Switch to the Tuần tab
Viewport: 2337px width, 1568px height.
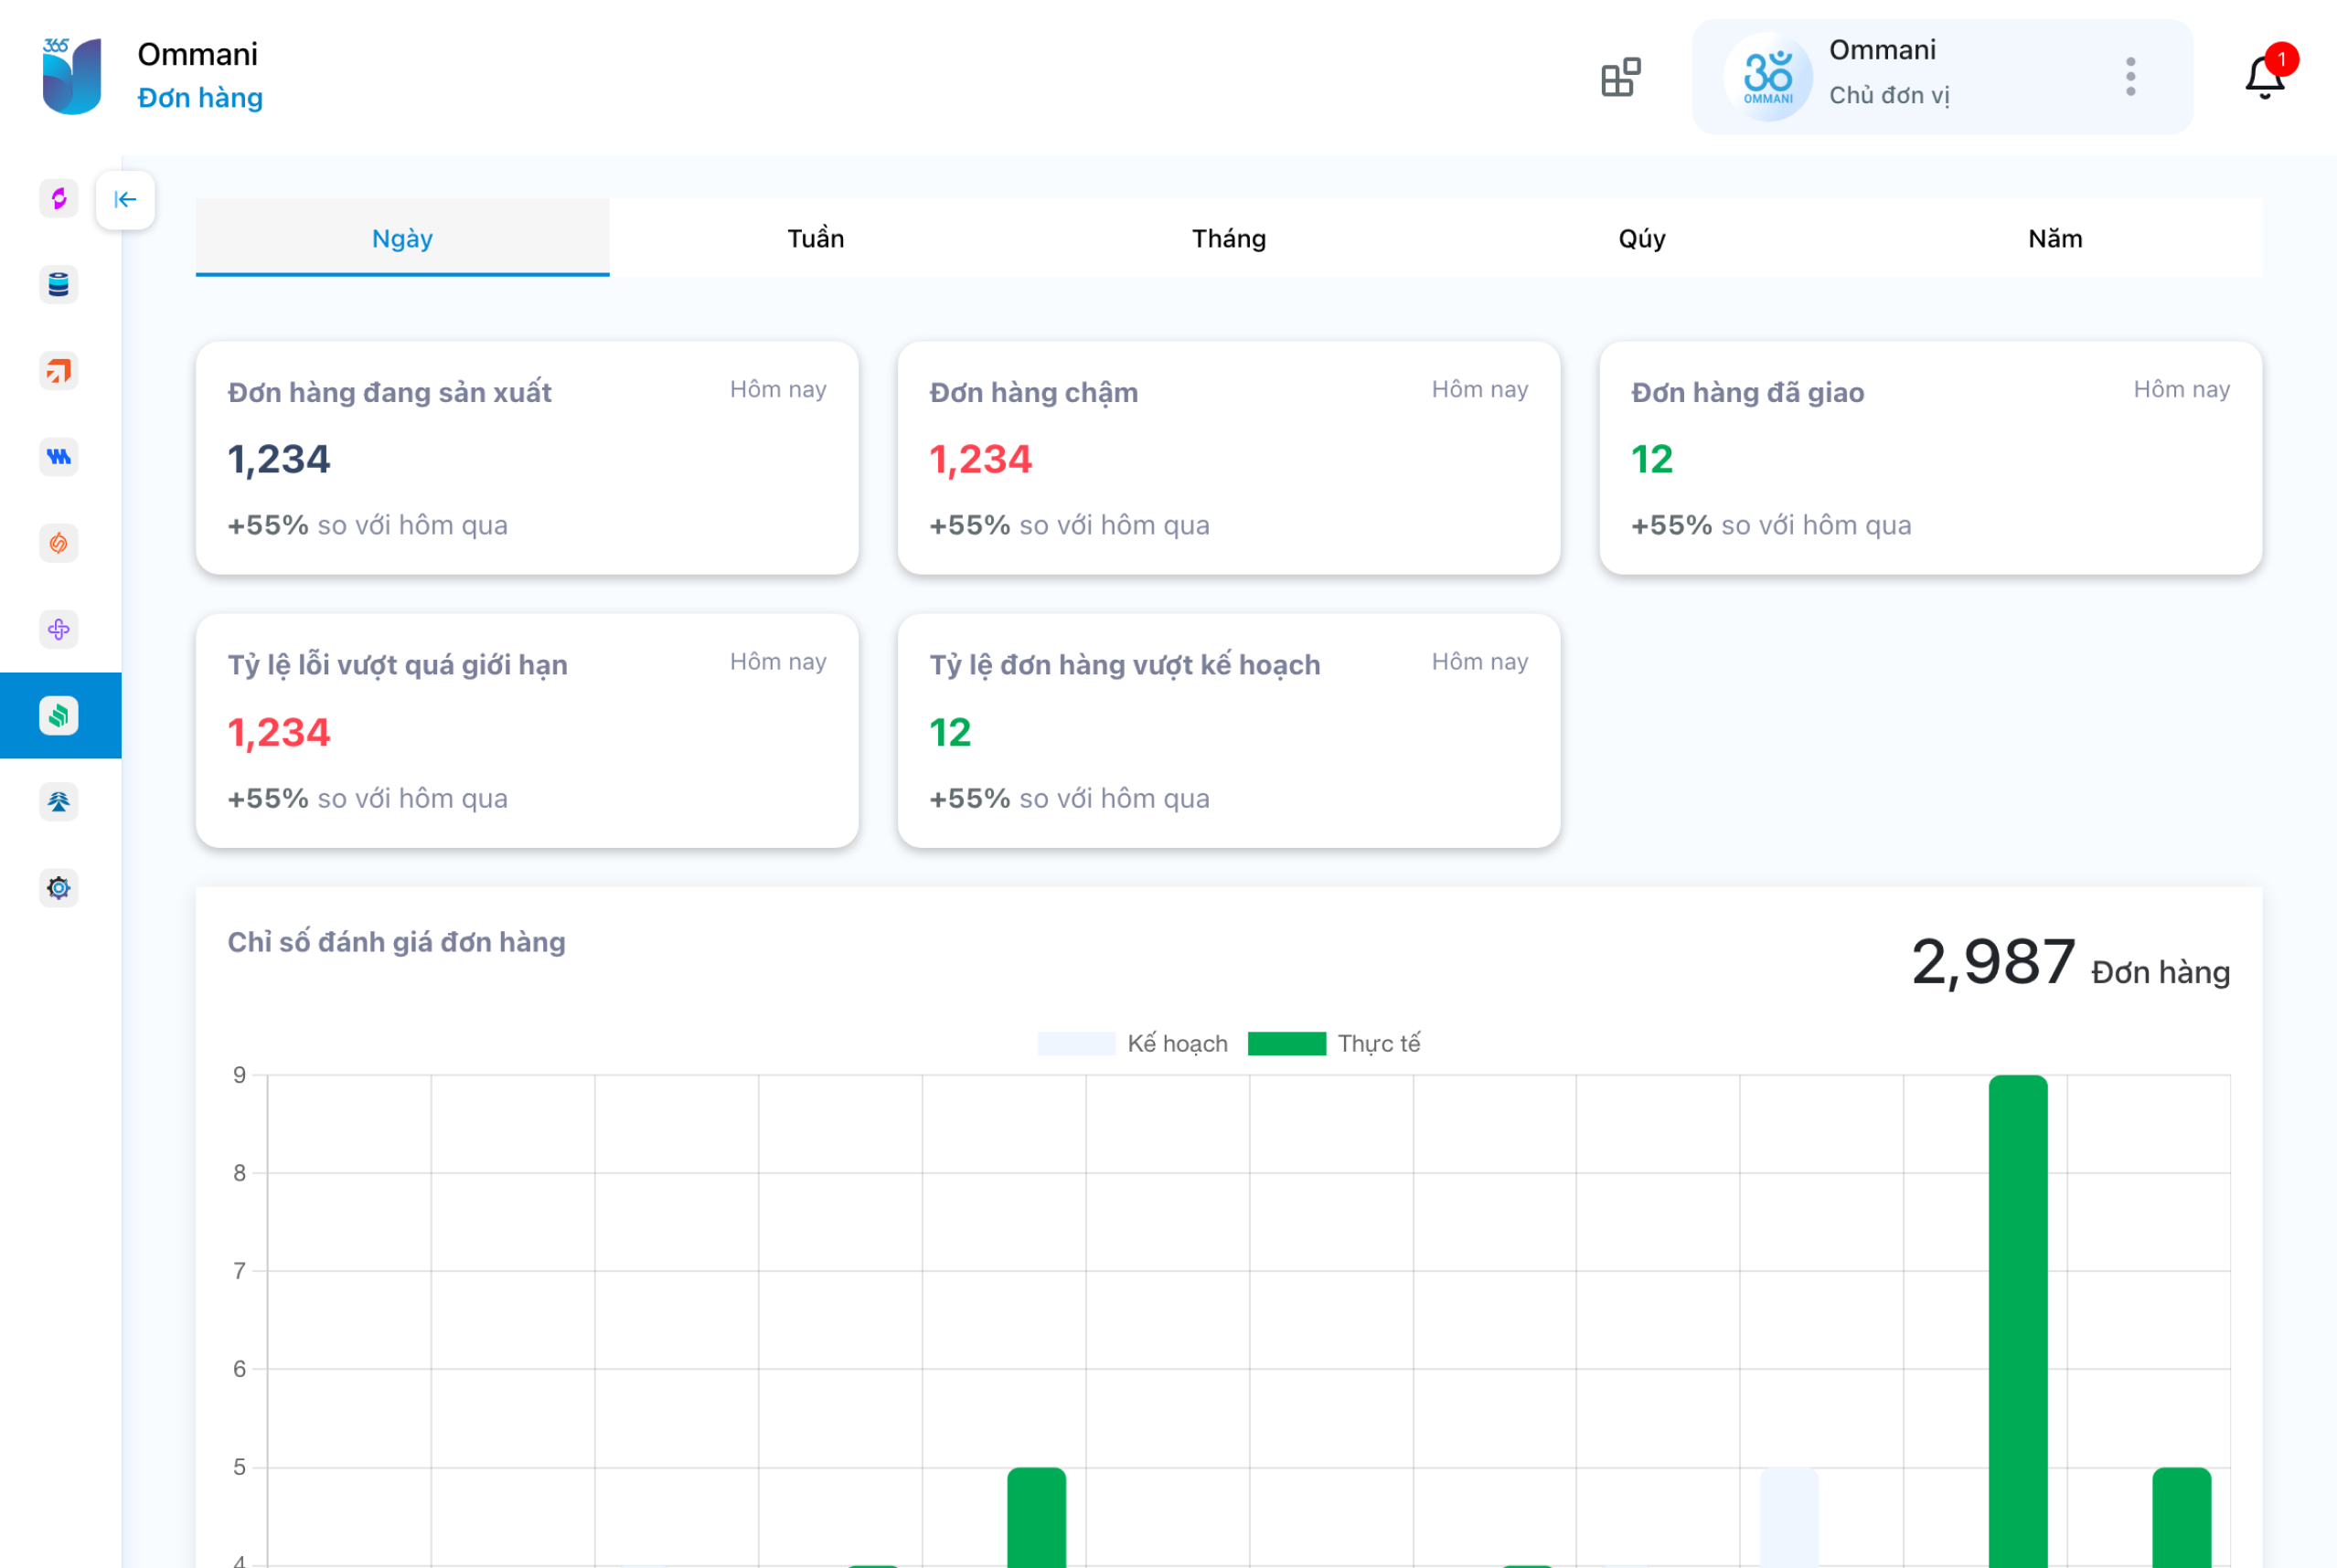click(x=816, y=238)
